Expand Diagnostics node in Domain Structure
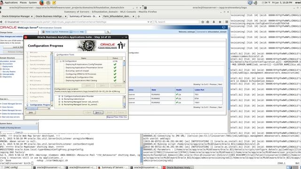Viewport: 301px width, 169px height. (1, 77)
